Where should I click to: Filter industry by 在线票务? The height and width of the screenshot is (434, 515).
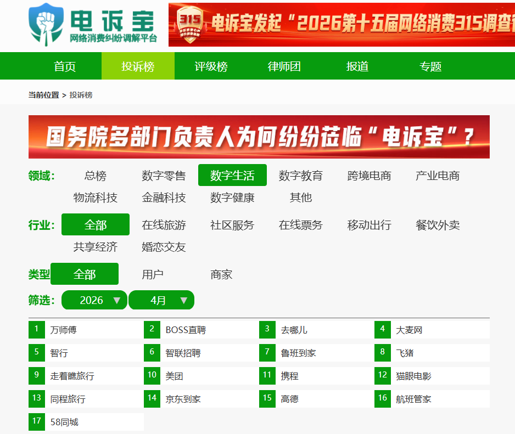pos(300,224)
